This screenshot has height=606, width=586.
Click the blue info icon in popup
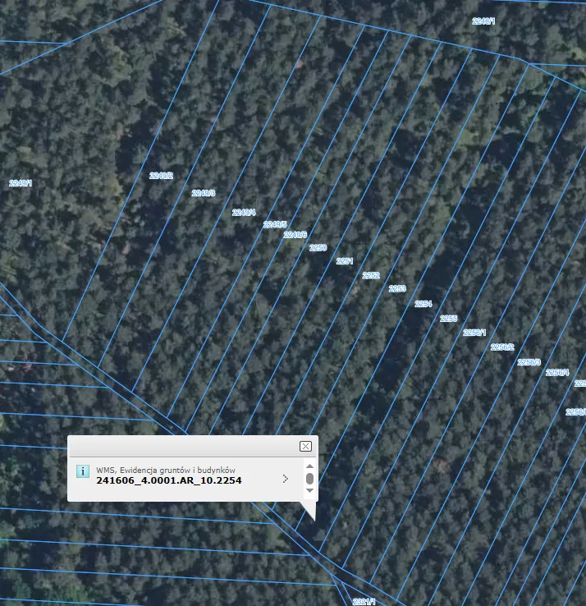tap(83, 471)
